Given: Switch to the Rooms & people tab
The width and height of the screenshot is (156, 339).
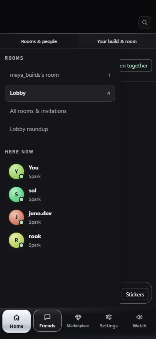Looking at the screenshot, I should pyautogui.click(x=39, y=41).
